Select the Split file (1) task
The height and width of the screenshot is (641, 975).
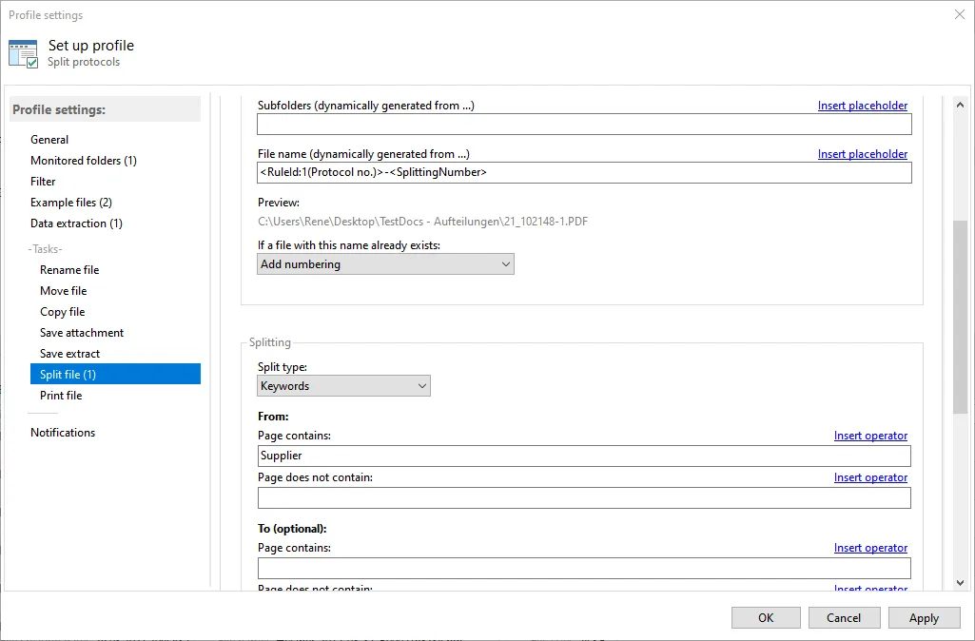coord(115,375)
